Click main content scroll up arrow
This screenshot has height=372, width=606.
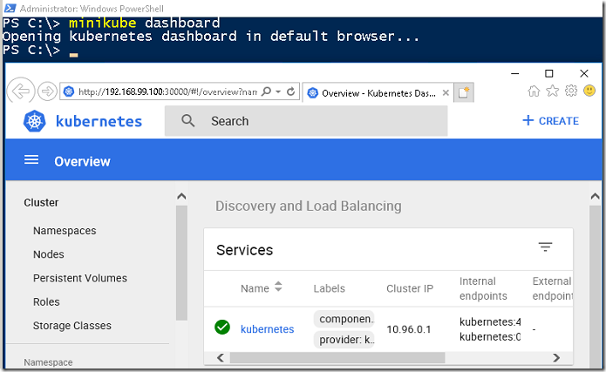(x=595, y=196)
